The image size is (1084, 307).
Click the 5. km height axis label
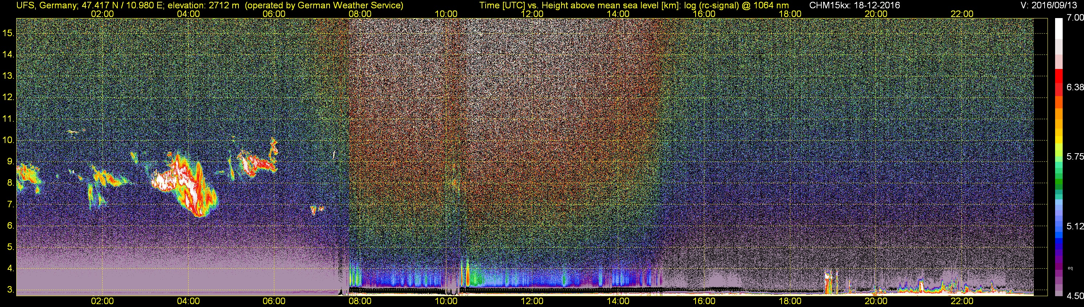(10, 247)
